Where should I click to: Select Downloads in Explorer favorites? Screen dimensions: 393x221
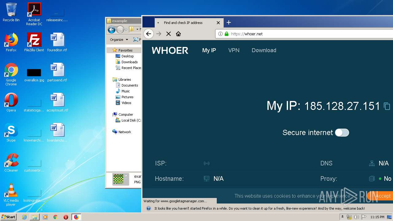(126, 62)
